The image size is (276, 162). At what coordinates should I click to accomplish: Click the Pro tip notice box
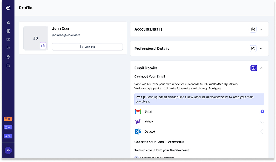(x=199, y=99)
